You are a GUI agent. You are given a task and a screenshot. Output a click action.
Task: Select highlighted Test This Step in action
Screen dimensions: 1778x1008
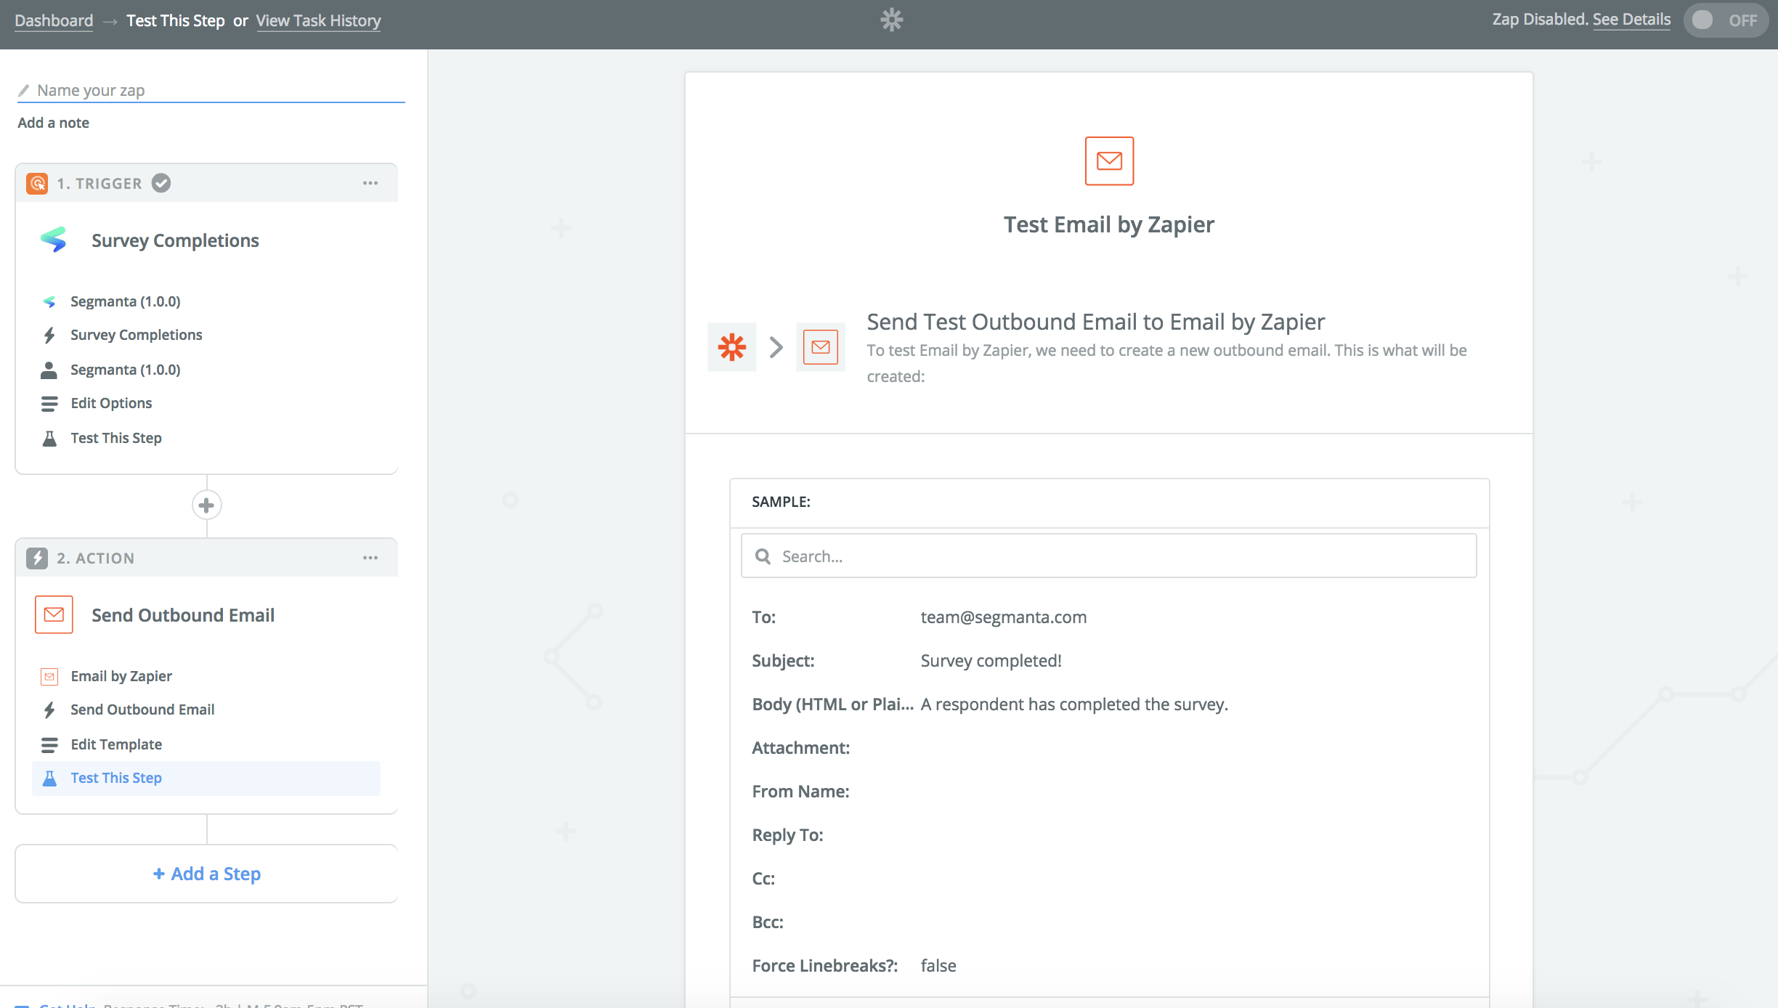206,778
